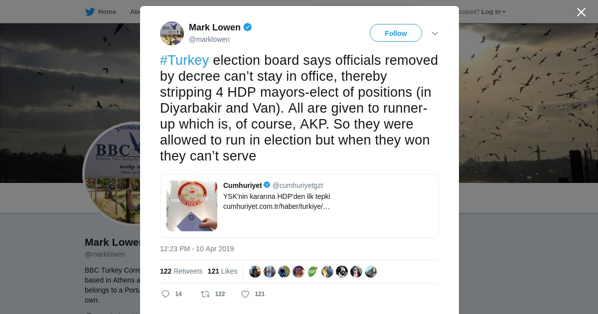
Task: Click the reply speech bubble icon
Action: click(165, 294)
